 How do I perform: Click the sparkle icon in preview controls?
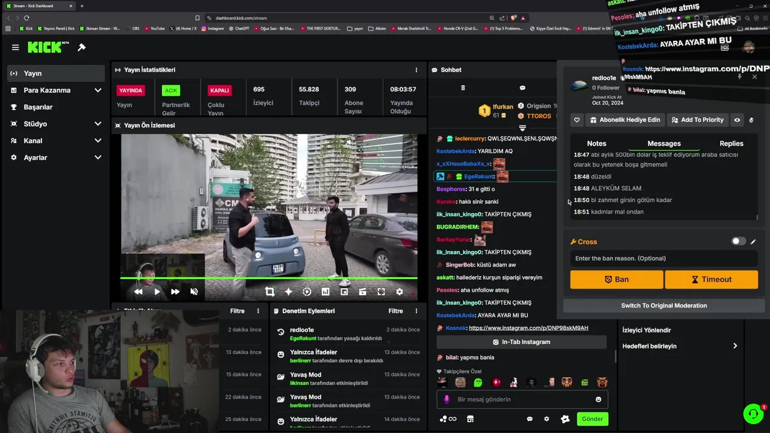coord(288,292)
